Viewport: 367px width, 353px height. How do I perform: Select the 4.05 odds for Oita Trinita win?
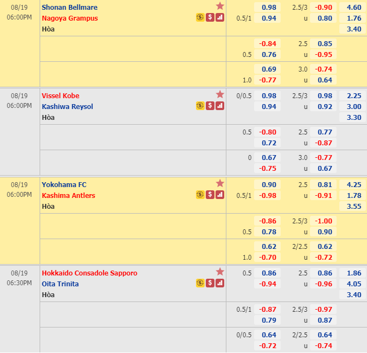pyautogui.click(x=353, y=284)
